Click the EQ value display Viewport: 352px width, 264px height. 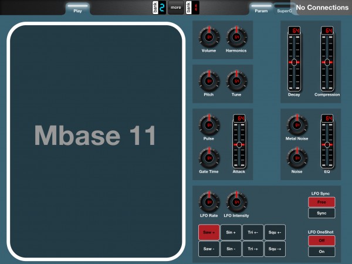point(327,119)
